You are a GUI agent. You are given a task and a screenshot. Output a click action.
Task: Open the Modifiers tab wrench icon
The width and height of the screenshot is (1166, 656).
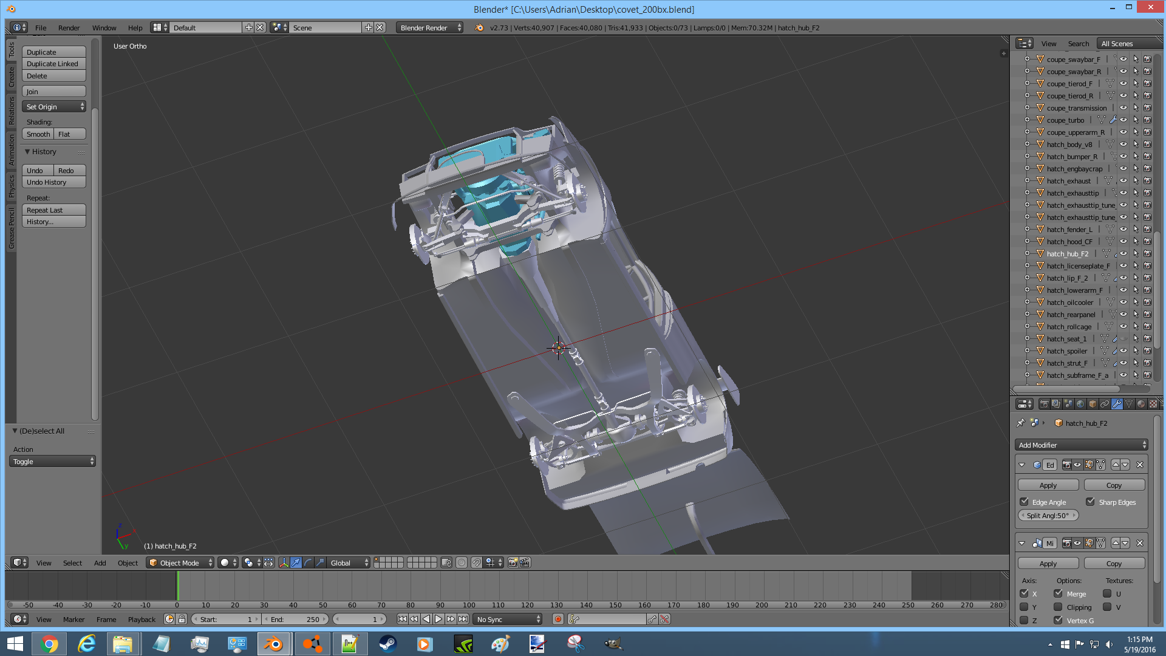coord(1117,404)
